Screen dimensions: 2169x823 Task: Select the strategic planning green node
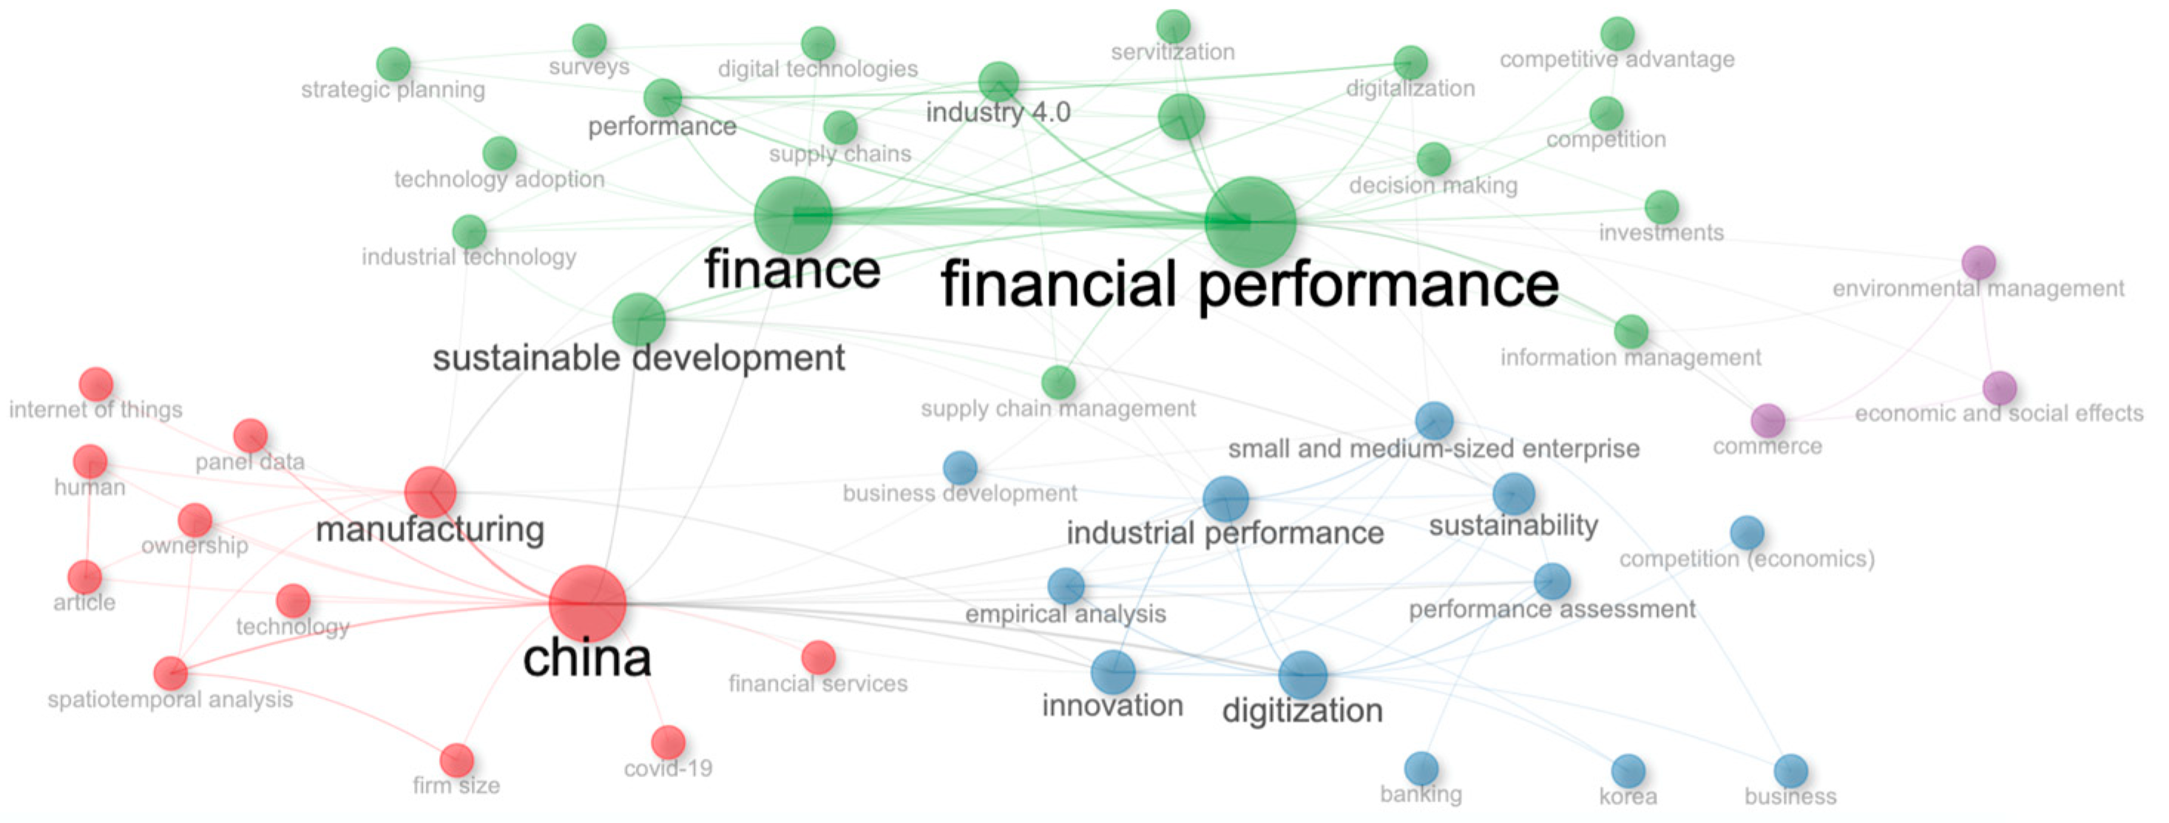tap(393, 65)
